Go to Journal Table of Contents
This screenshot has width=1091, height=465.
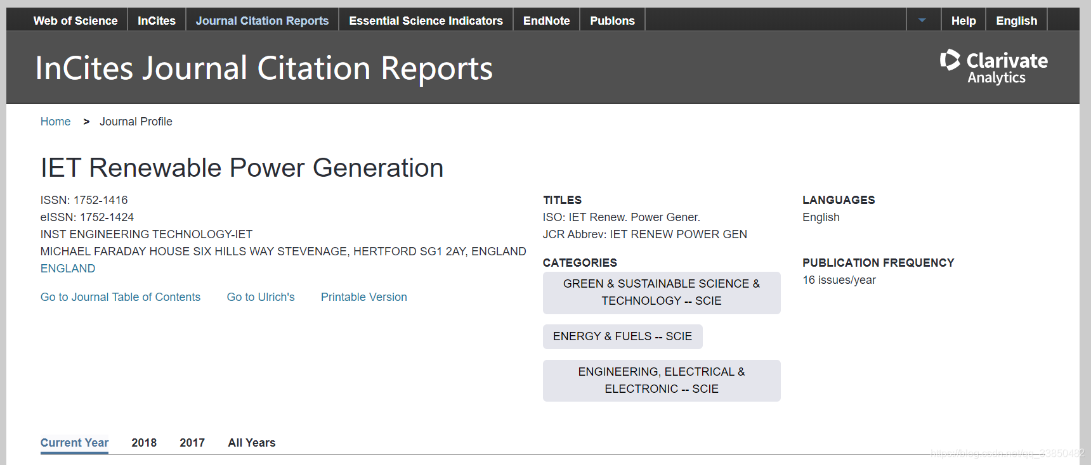(121, 297)
